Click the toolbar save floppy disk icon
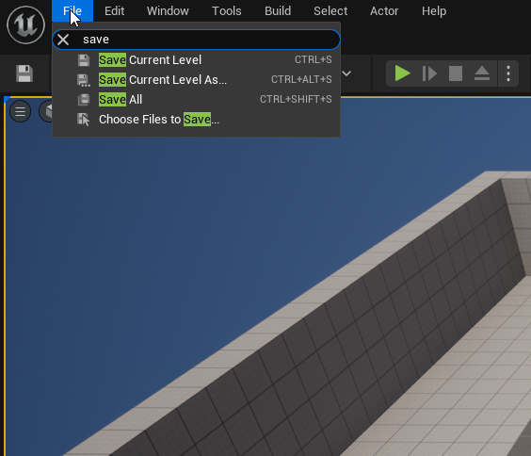 (x=24, y=73)
